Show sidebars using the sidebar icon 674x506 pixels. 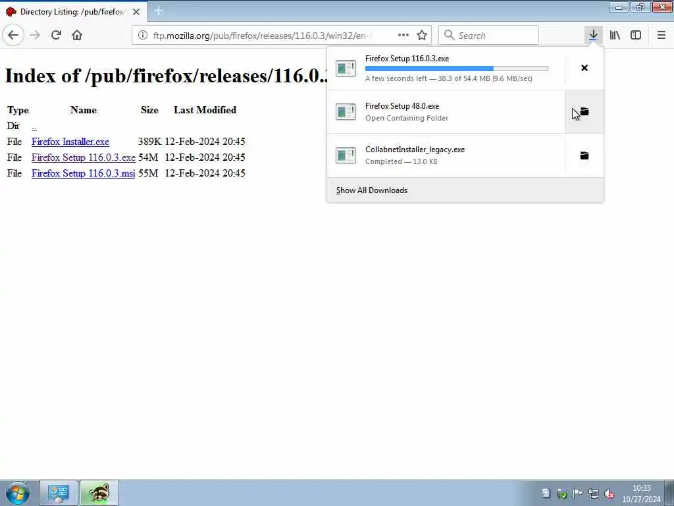pyautogui.click(x=636, y=36)
